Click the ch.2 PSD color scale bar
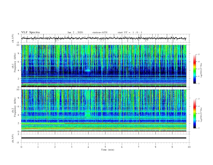213x165 pixels. 194,114
